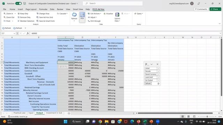Viewport: 223px width, 125px height.
Task: Click the horizontal scrollbar
Action: click(175, 113)
